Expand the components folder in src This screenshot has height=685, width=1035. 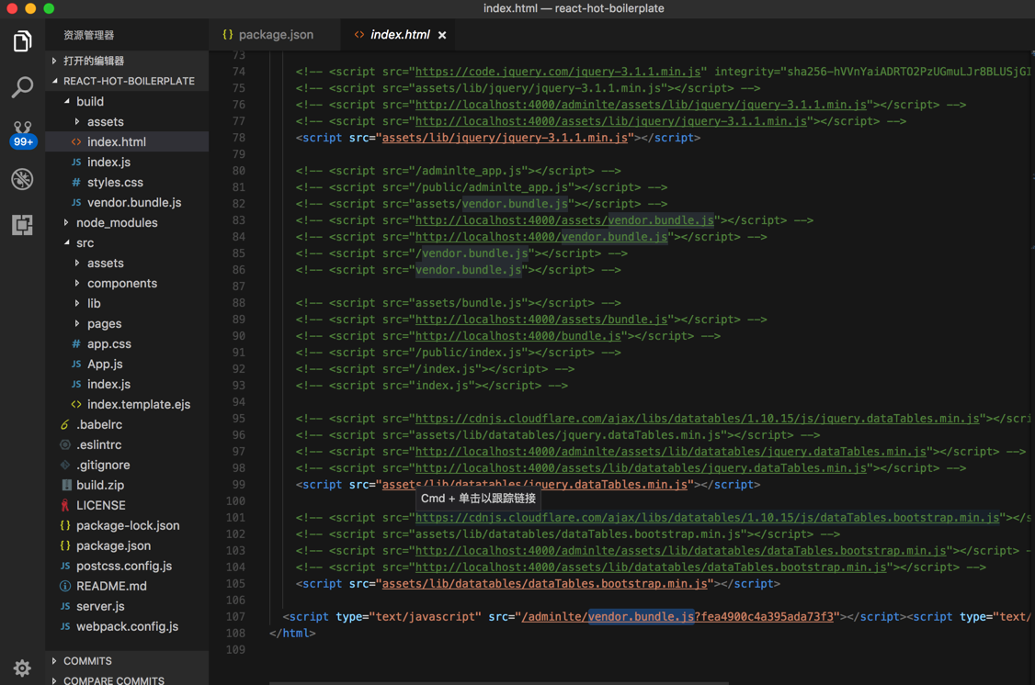coord(121,284)
